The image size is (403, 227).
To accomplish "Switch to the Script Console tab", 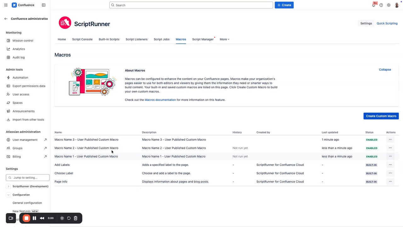I will pos(82,39).
